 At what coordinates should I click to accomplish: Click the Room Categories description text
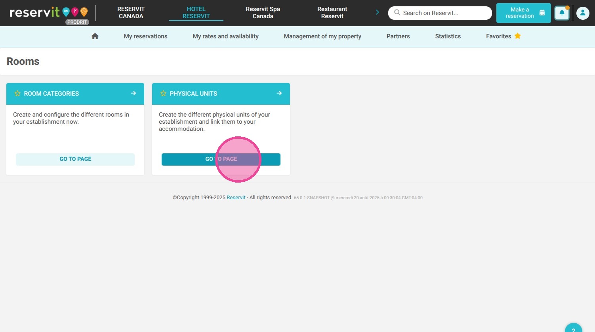(71, 118)
